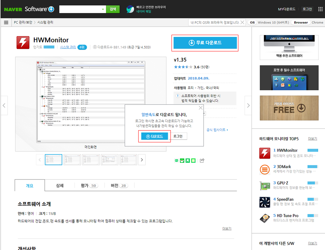The image size is (325, 250).
Task: Close the OS and browser info tooltip
Action: tap(242, 23)
